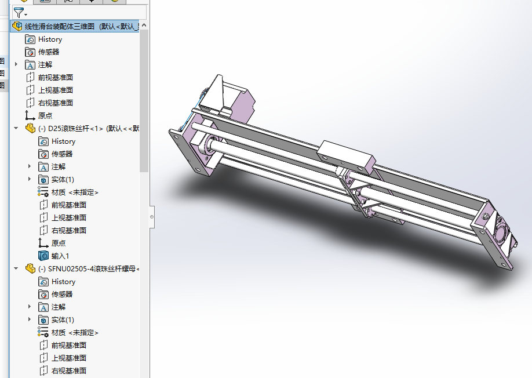Image resolution: width=532 pixels, height=378 pixels.
Task: Select 上视基准面 under D25滚珠丝杆
Action: (63, 218)
